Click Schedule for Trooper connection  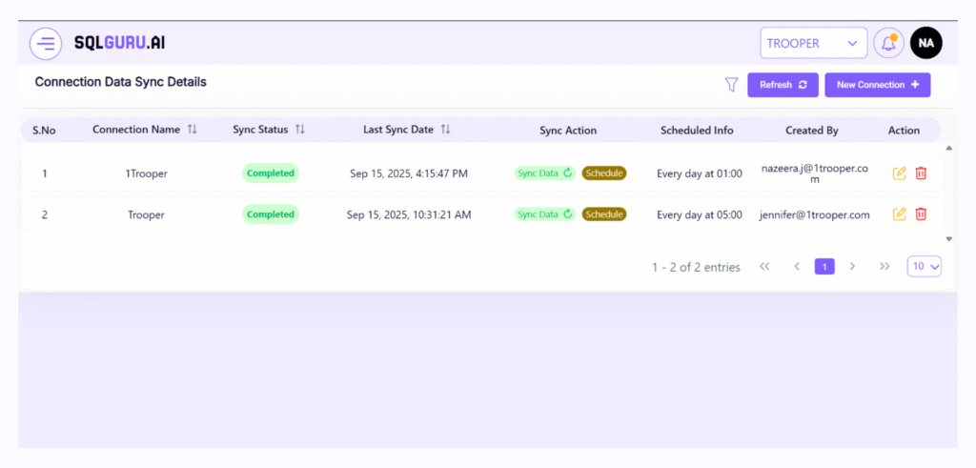click(x=603, y=214)
